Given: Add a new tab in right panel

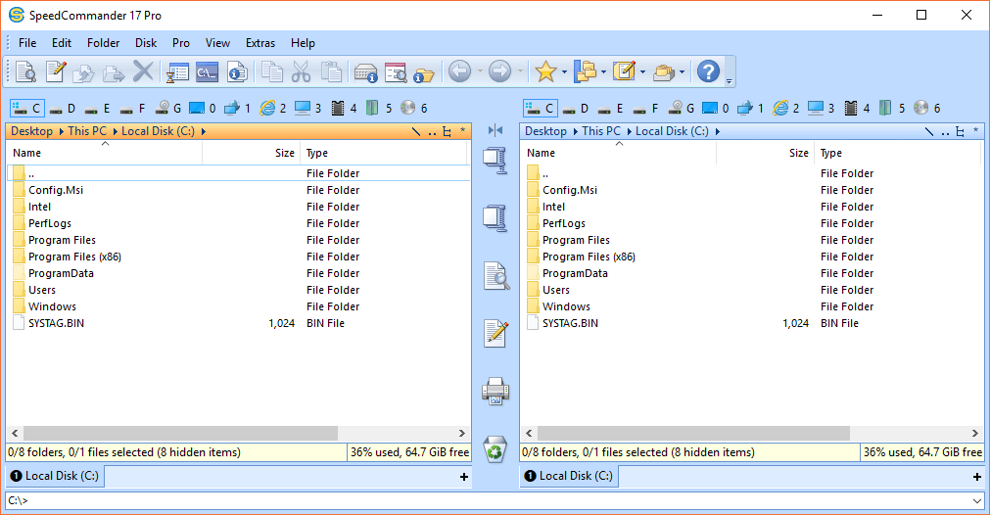Looking at the screenshot, I should [x=977, y=477].
